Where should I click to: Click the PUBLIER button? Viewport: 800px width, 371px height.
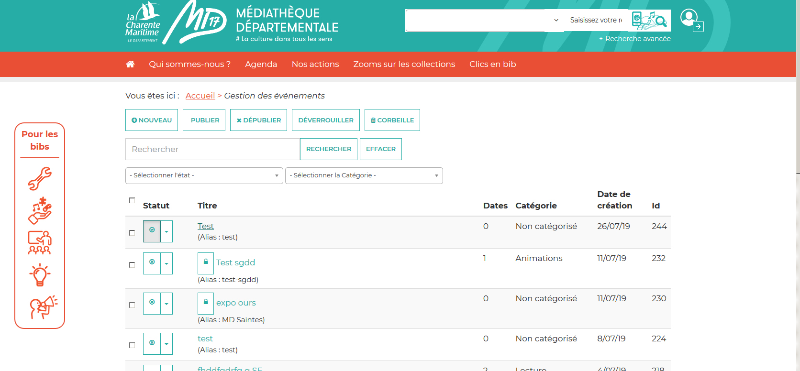[204, 120]
